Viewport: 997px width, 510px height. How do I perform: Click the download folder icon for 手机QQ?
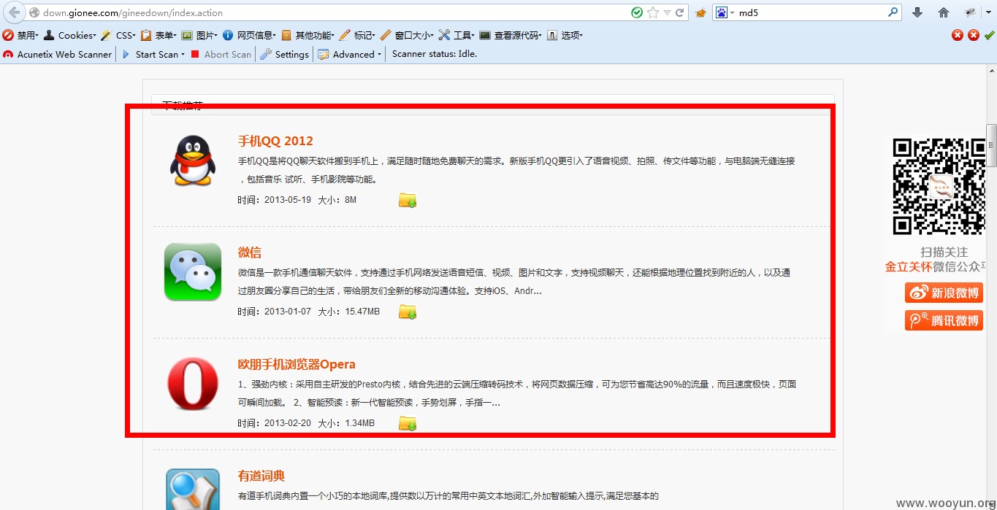point(408,200)
